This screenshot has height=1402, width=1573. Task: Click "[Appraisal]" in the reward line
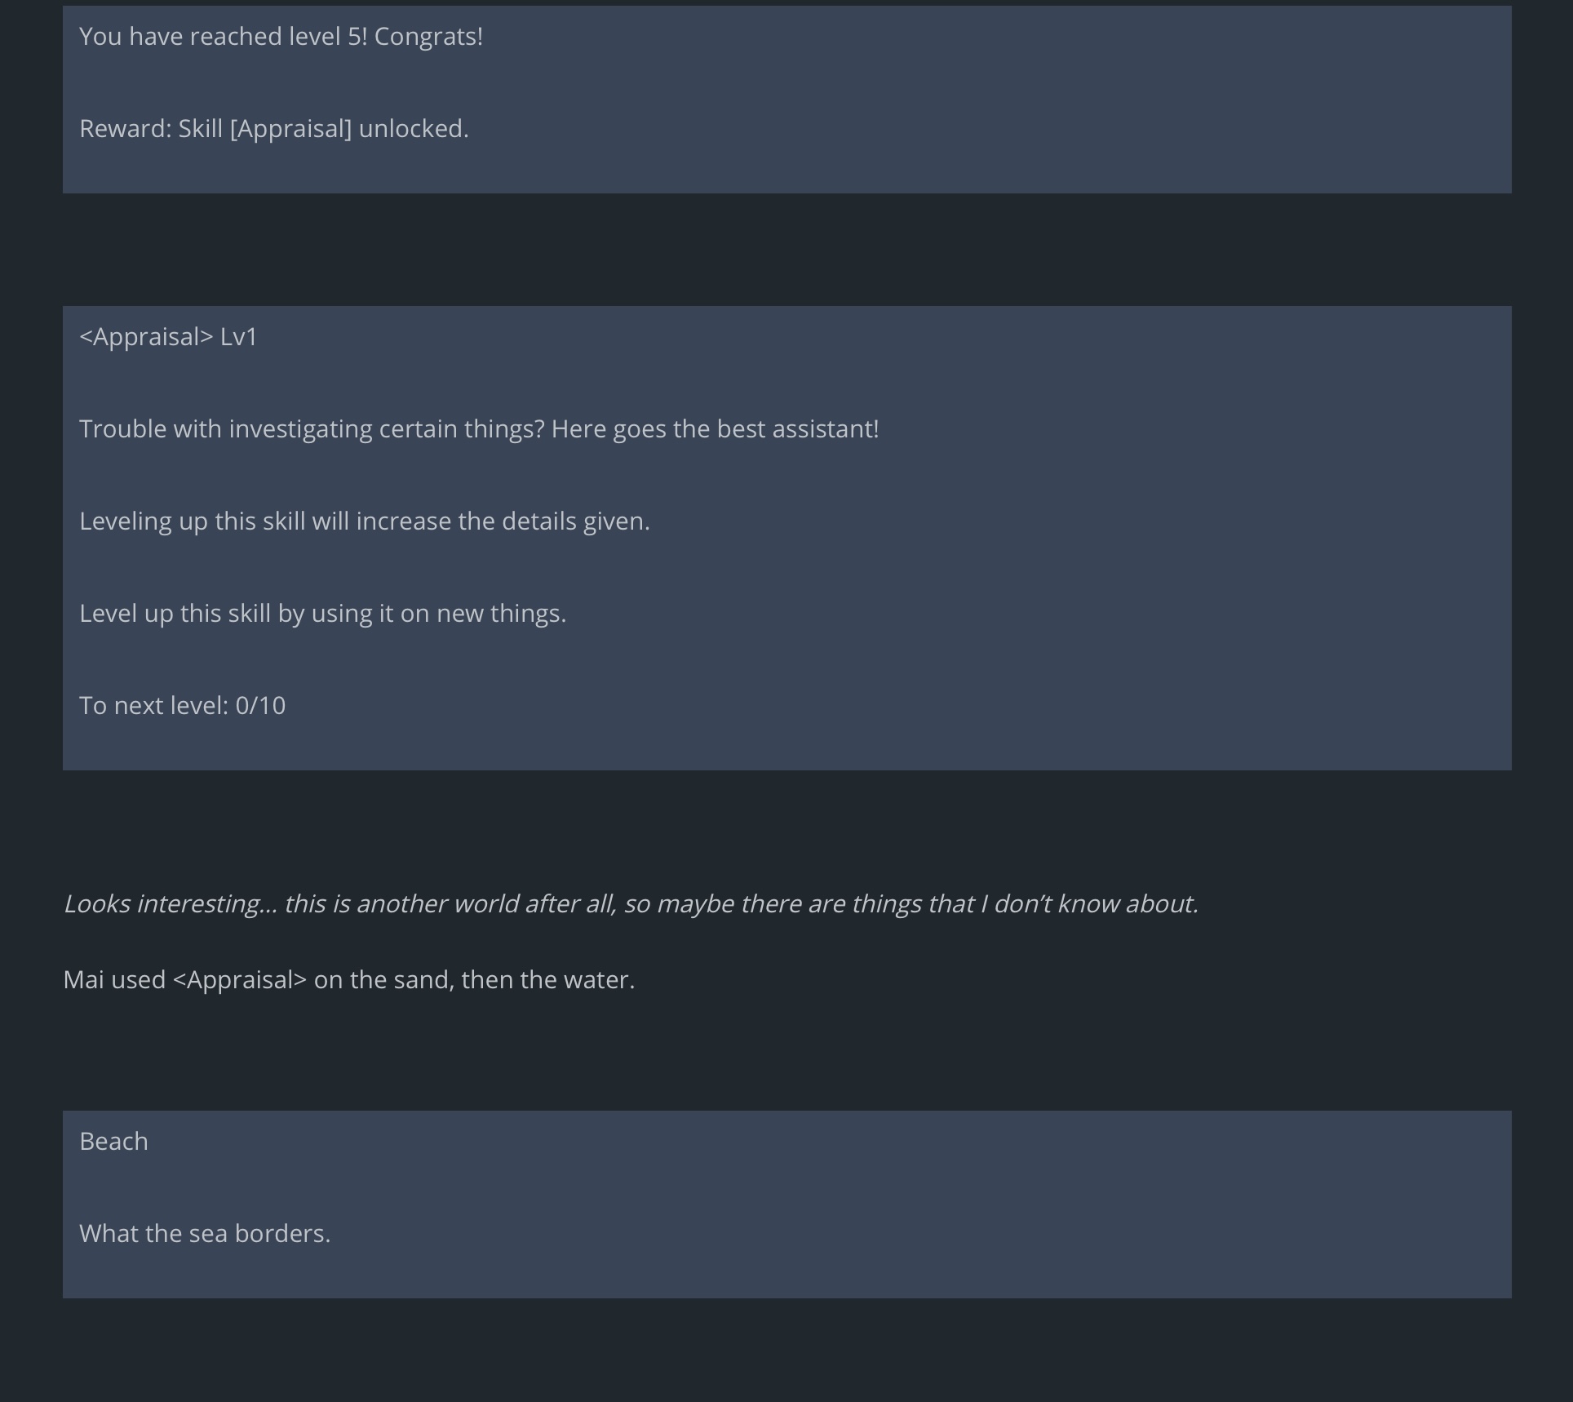click(290, 129)
